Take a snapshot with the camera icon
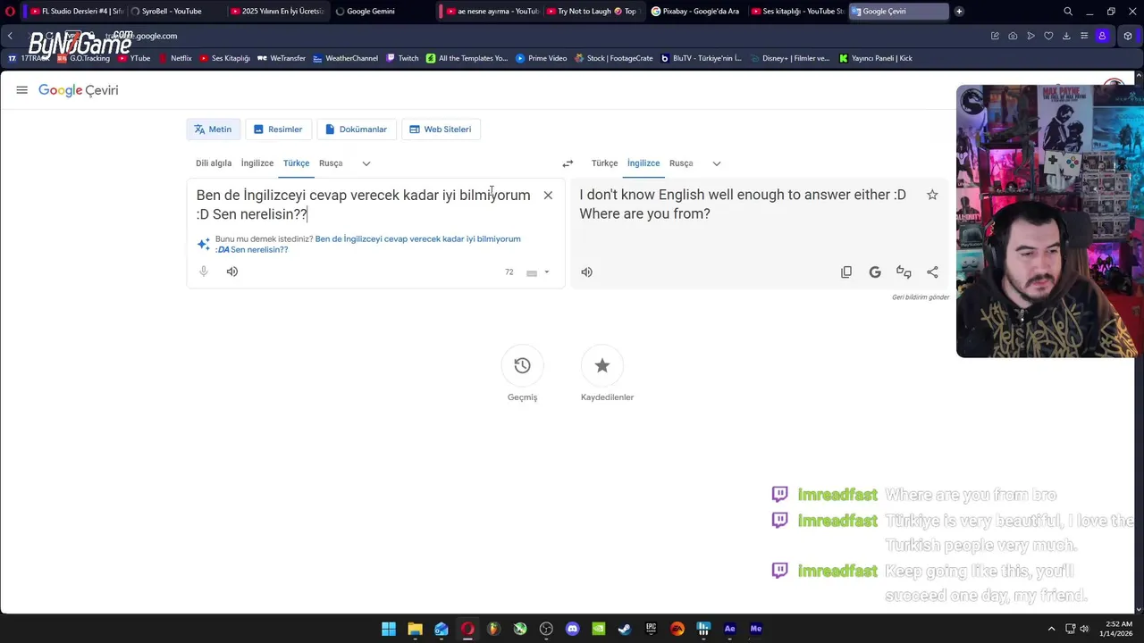Viewport: 1144px width, 643px height. coord(1013,36)
